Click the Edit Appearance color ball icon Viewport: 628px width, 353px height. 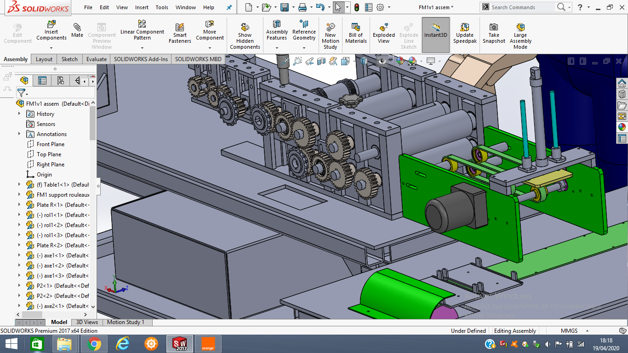click(400, 61)
